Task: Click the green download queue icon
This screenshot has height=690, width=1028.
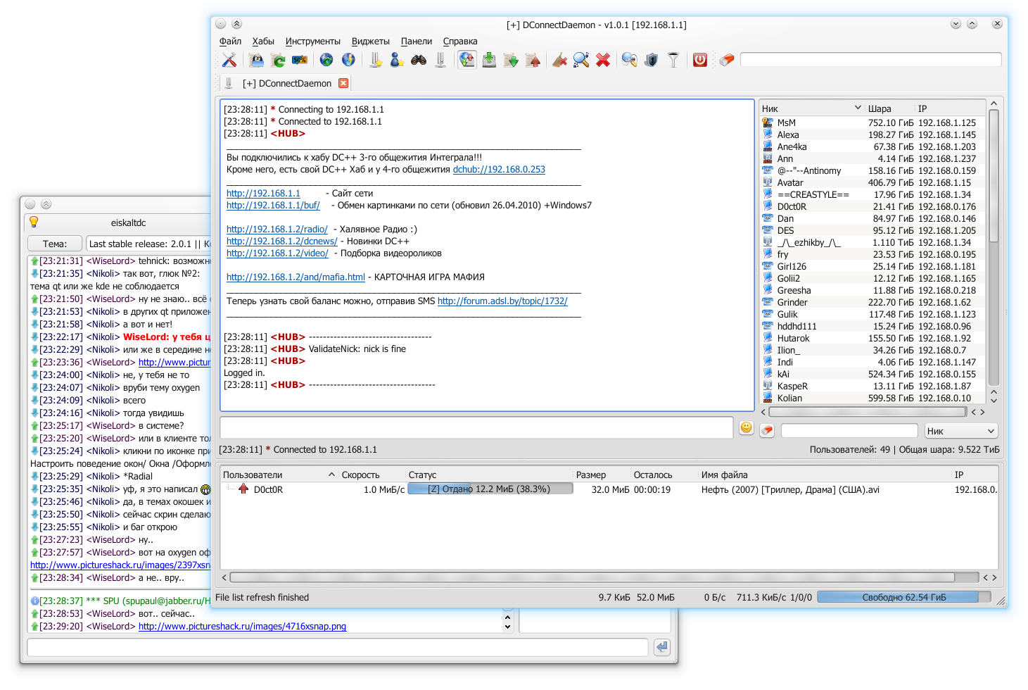Action: 489,61
